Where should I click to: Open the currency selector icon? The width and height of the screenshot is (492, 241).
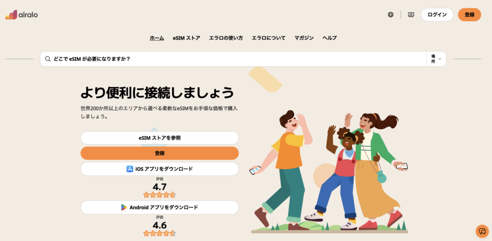point(411,15)
